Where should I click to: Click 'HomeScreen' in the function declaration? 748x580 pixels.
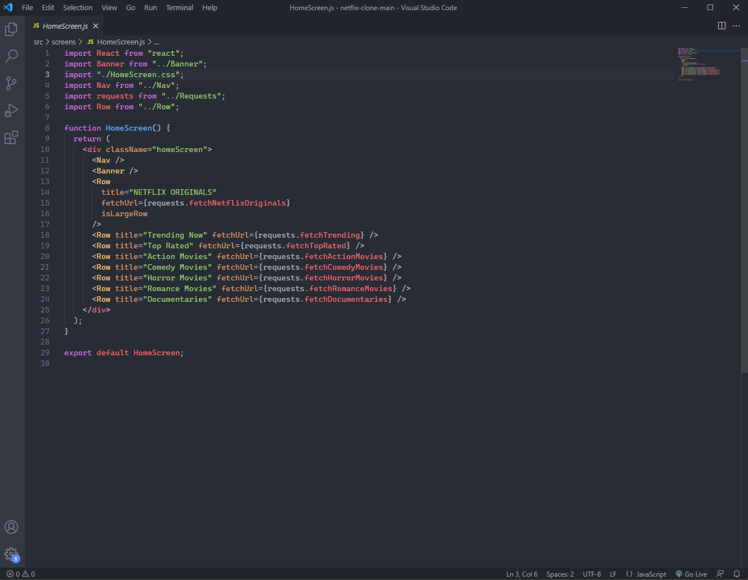tap(128, 128)
